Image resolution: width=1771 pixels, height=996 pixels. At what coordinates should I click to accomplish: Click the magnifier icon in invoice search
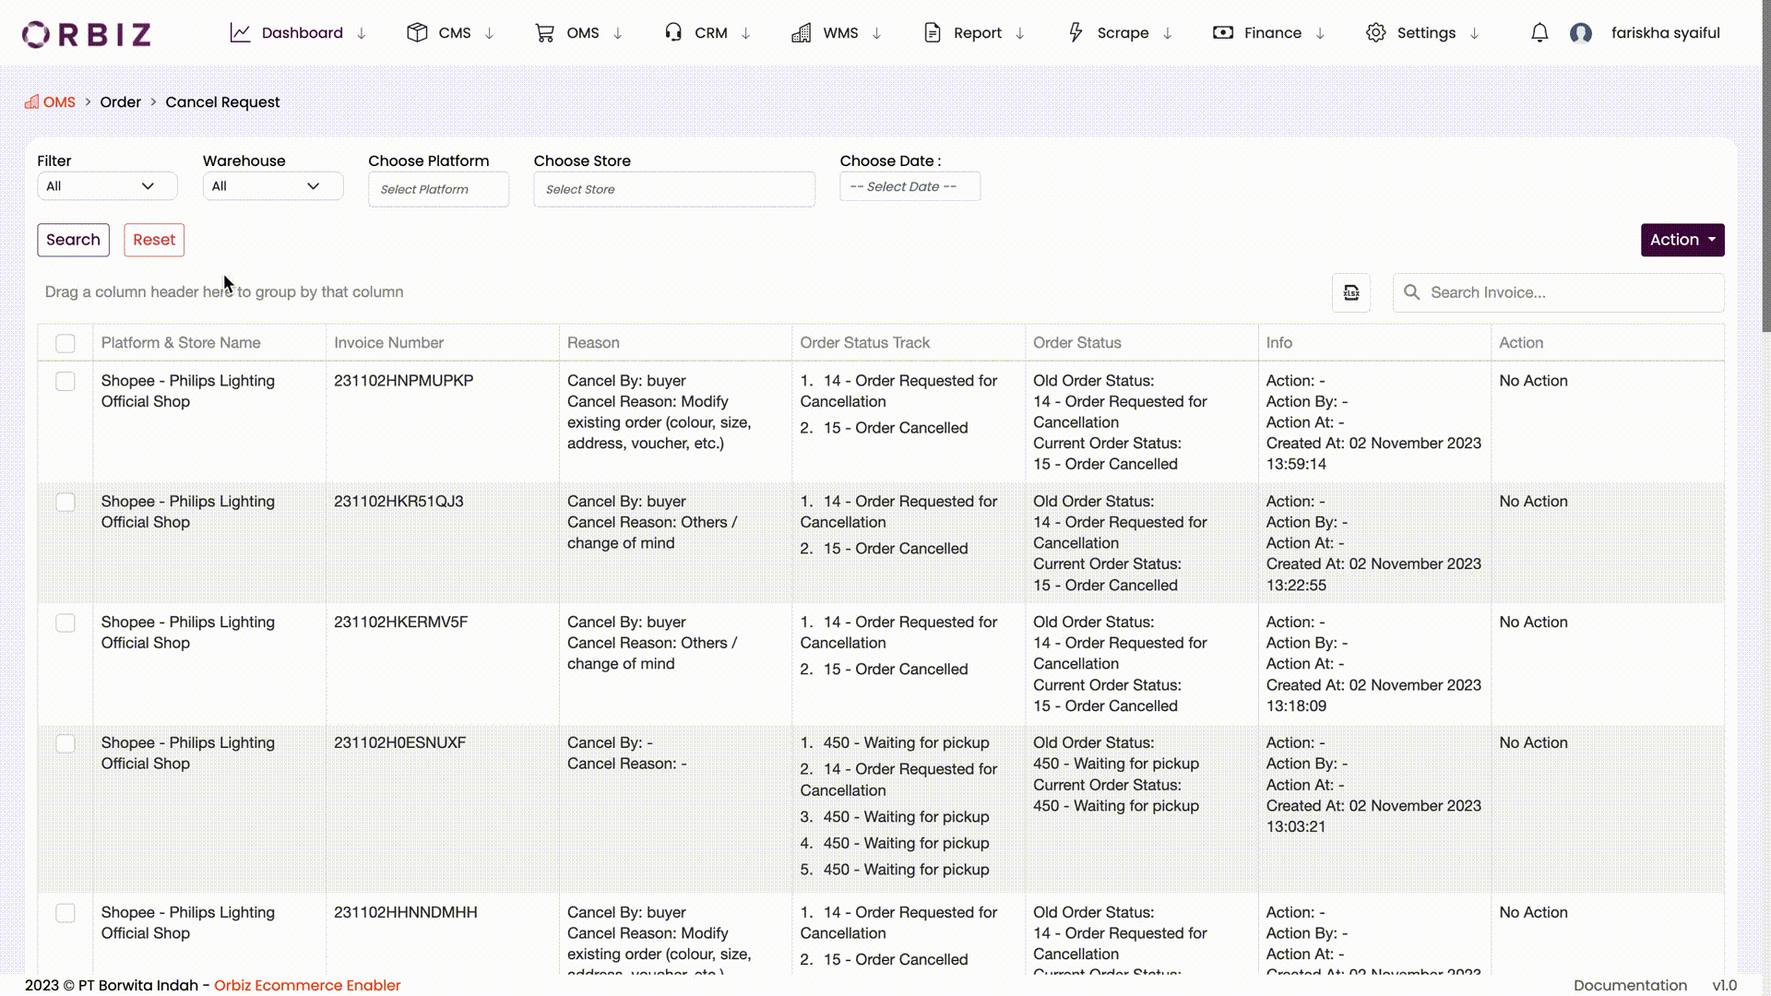pyautogui.click(x=1411, y=292)
